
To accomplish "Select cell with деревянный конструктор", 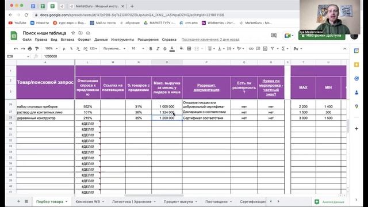I will (x=45, y=118).
